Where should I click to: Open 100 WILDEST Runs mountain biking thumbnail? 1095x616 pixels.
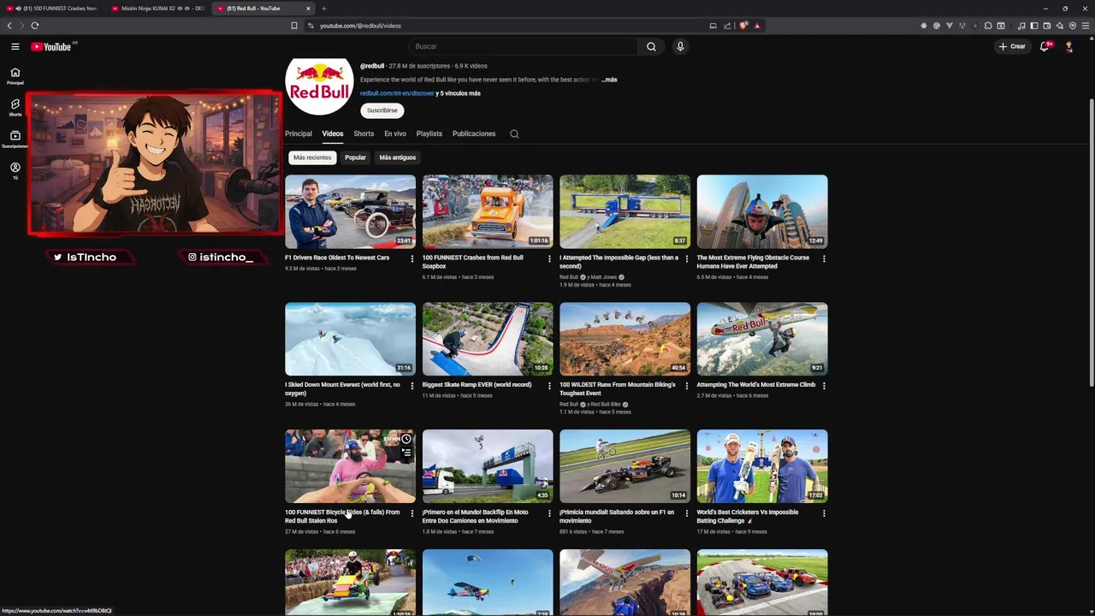624,339
